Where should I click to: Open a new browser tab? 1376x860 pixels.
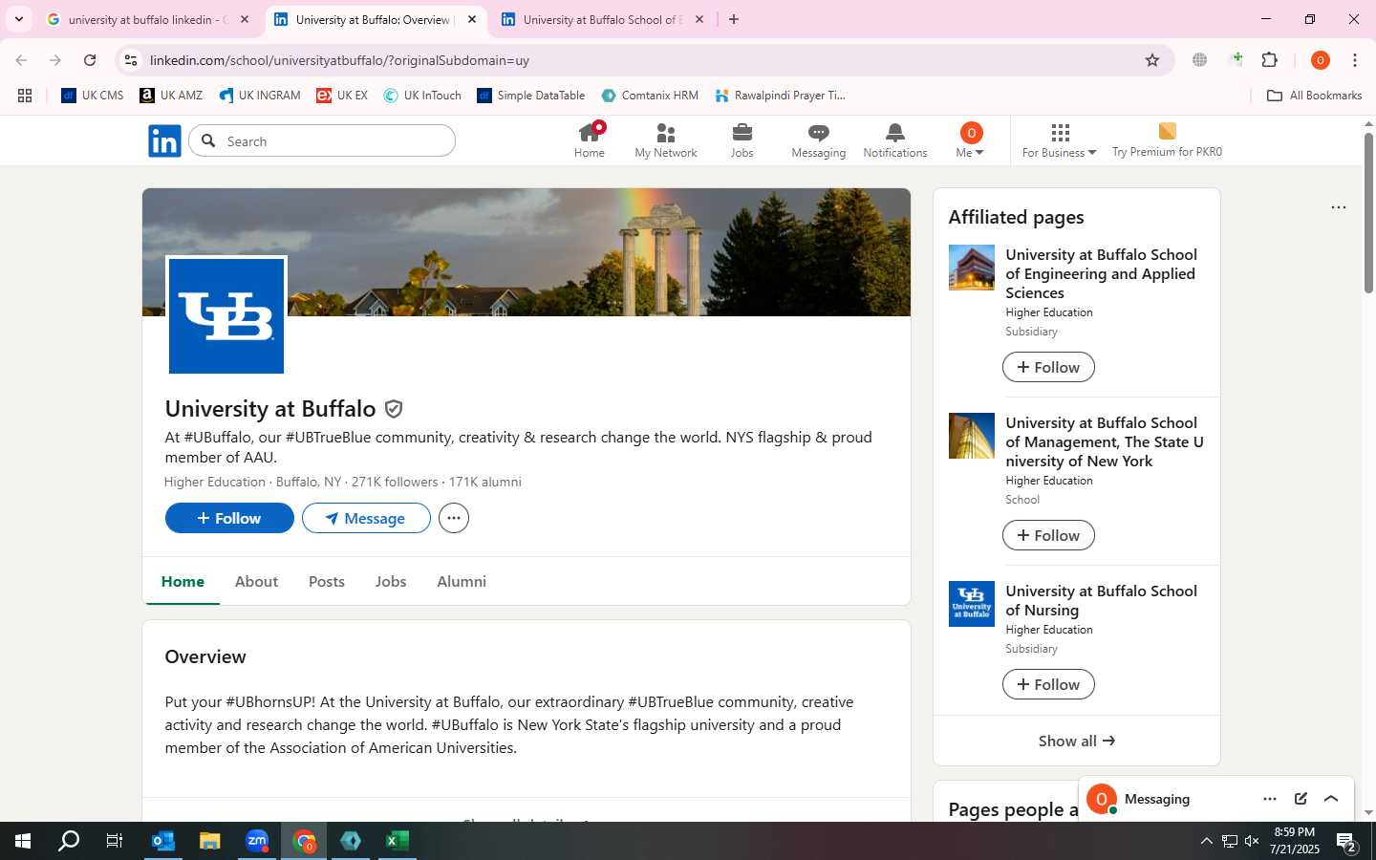pos(734,19)
